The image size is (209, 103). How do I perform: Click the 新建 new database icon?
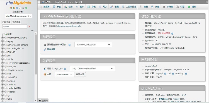coord(6,34)
